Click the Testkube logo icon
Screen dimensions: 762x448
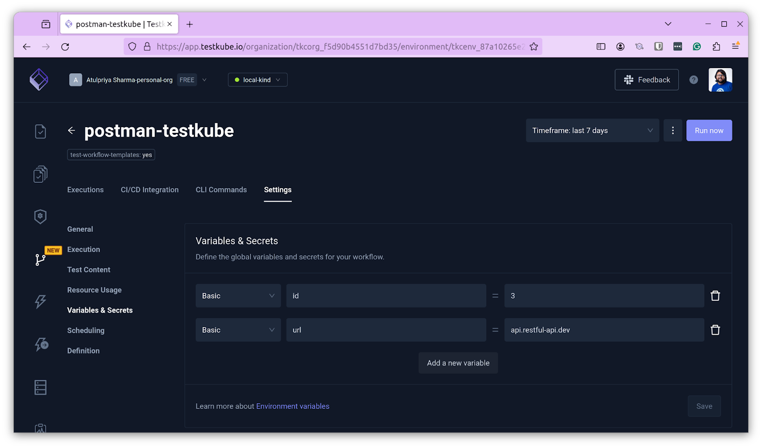(x=39, y=80)
